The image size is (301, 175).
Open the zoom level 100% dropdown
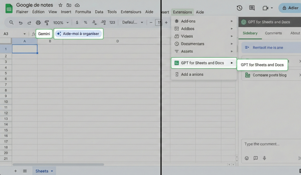coord(61,22)
